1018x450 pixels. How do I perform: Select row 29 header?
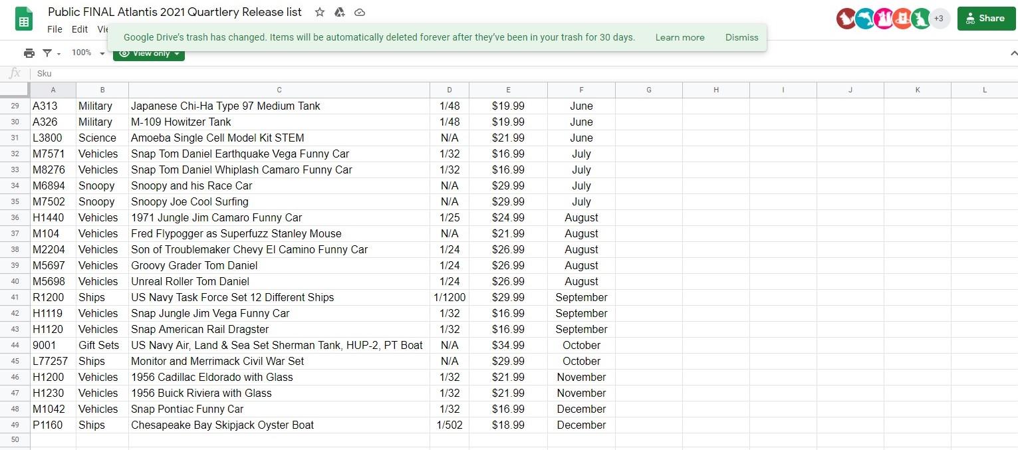coord(15,106)
